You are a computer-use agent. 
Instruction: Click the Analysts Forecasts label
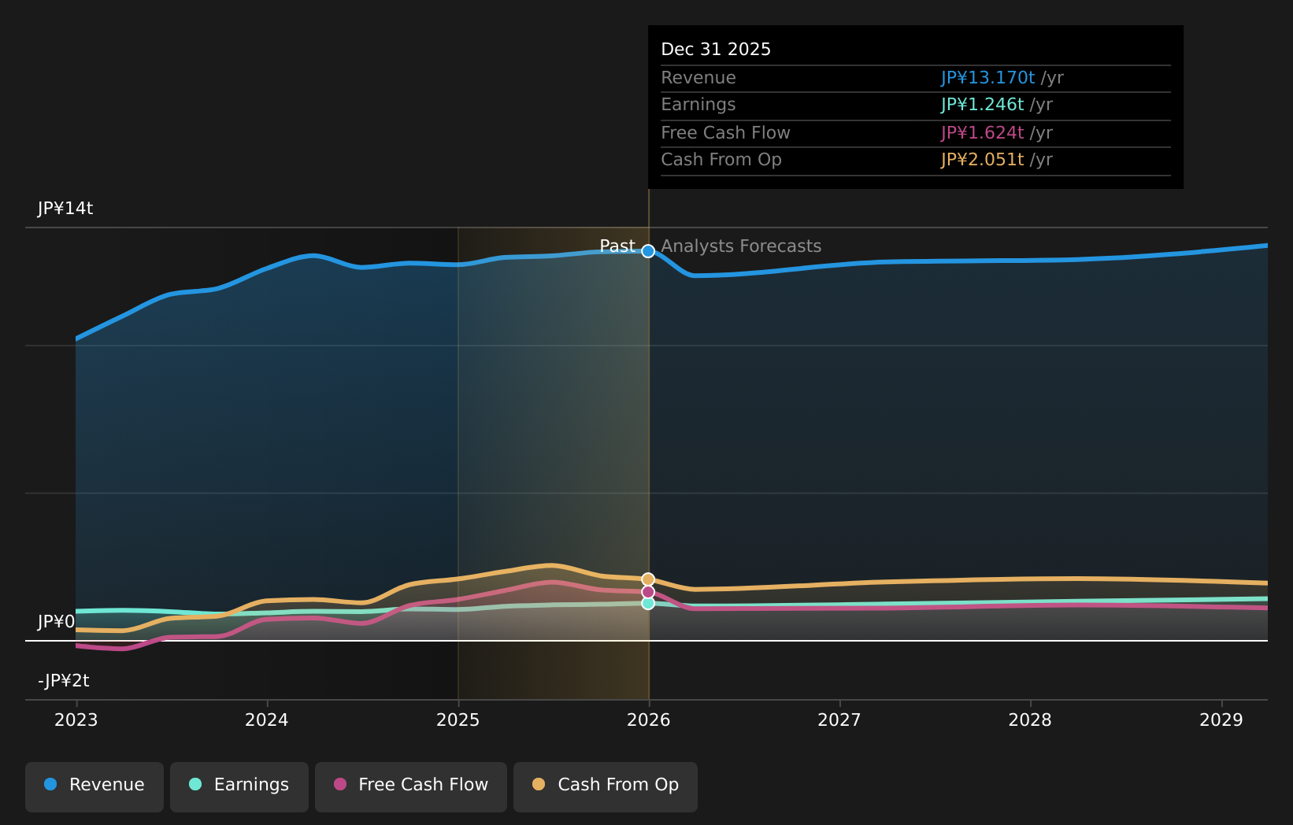click(x=741, y=246)
